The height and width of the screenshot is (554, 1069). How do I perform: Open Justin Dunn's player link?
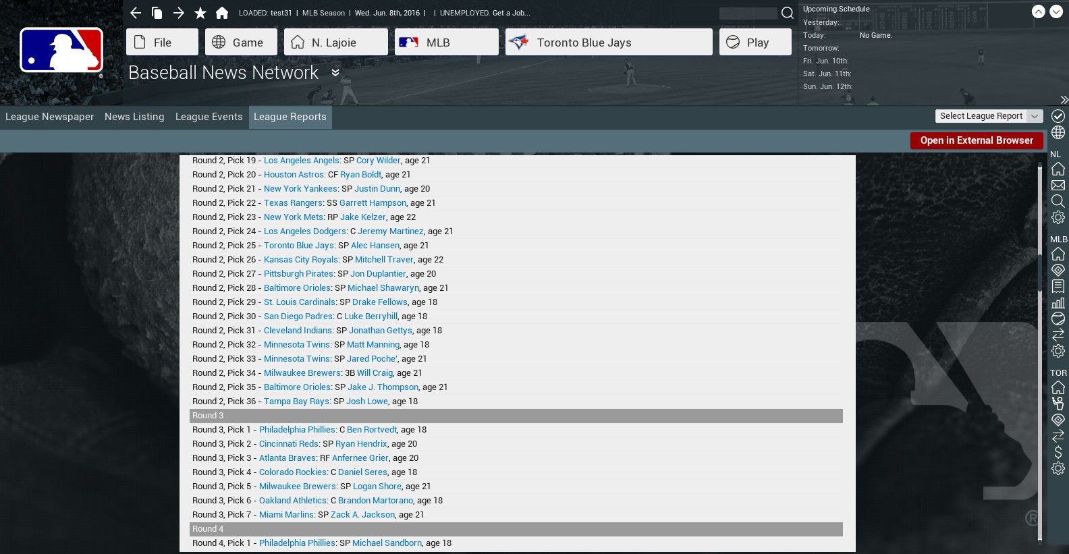pyautogui.click(x=377, y=189)
